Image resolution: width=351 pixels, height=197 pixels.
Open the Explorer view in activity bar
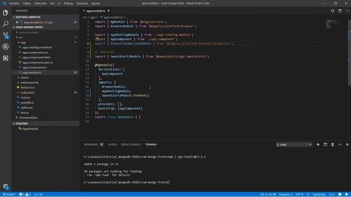point(5,13)
